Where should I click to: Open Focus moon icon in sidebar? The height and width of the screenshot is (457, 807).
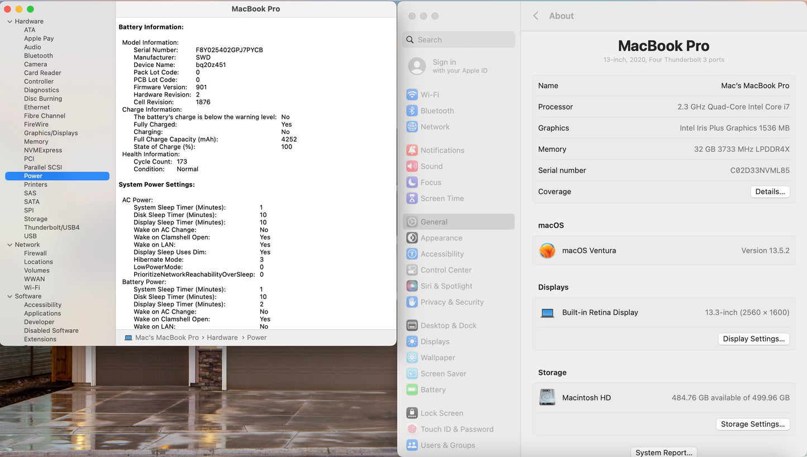412,182
